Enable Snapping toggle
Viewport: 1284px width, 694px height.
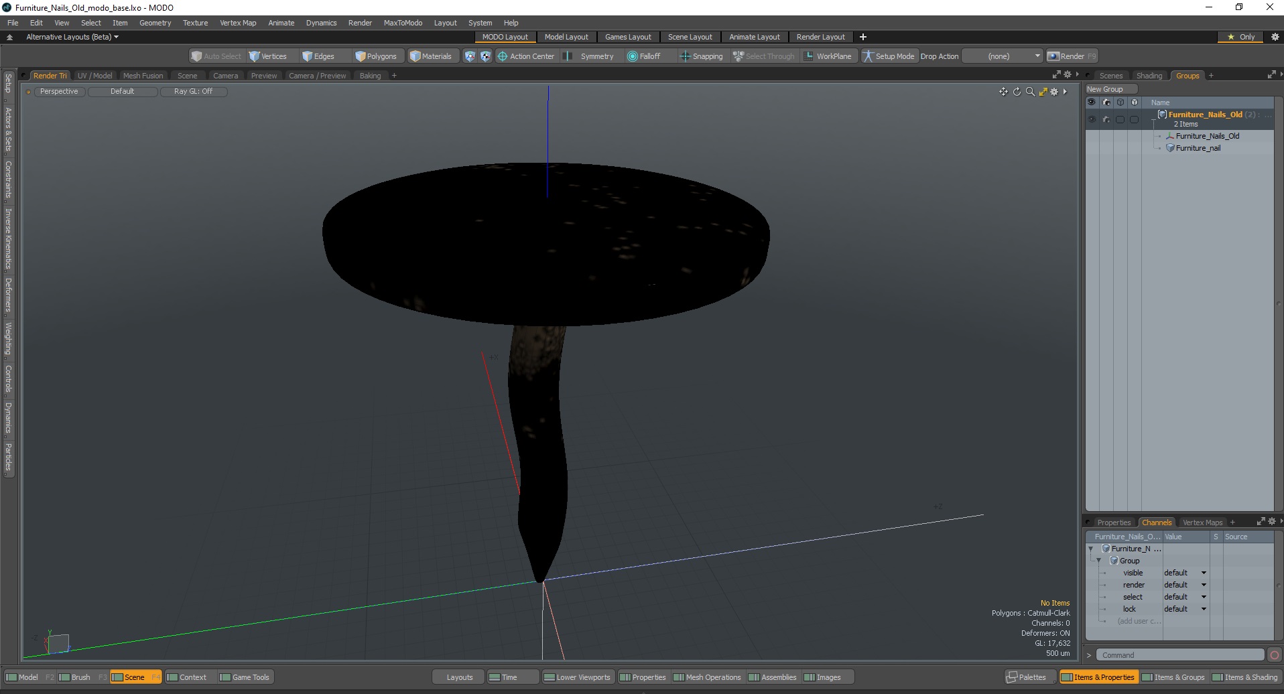[x=702, y=56]
